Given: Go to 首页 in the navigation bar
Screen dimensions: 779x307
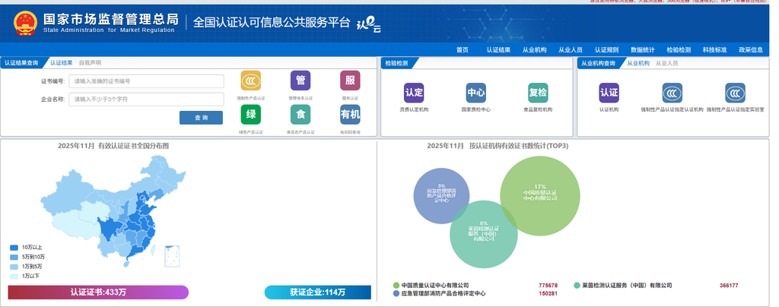Looking at the screenshot, I should coord(463,49).
